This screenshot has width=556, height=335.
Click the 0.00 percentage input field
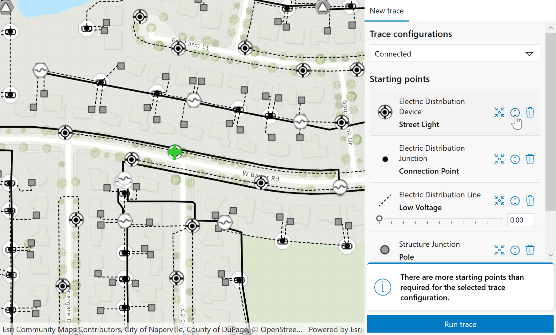tap(521, 220)
